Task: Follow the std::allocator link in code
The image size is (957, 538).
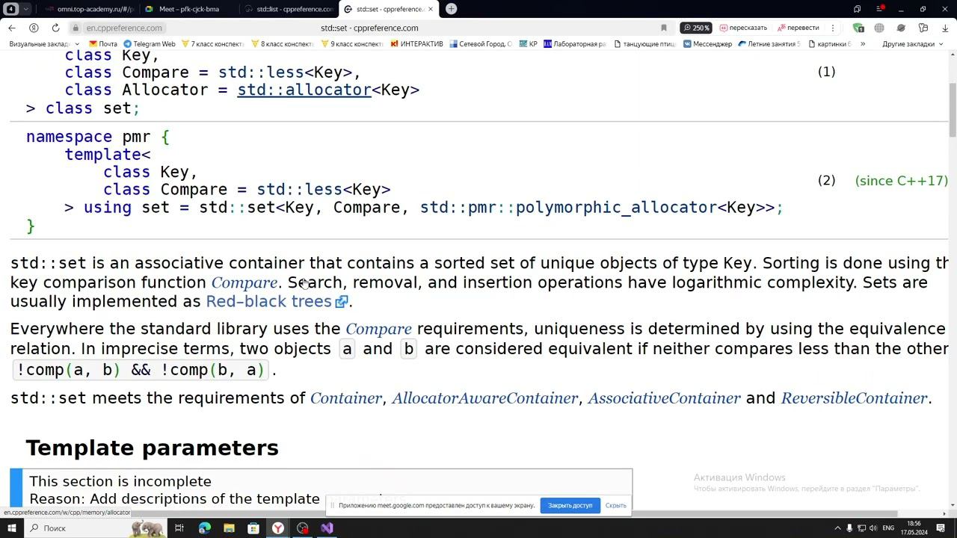Action: tap(304, 90)
